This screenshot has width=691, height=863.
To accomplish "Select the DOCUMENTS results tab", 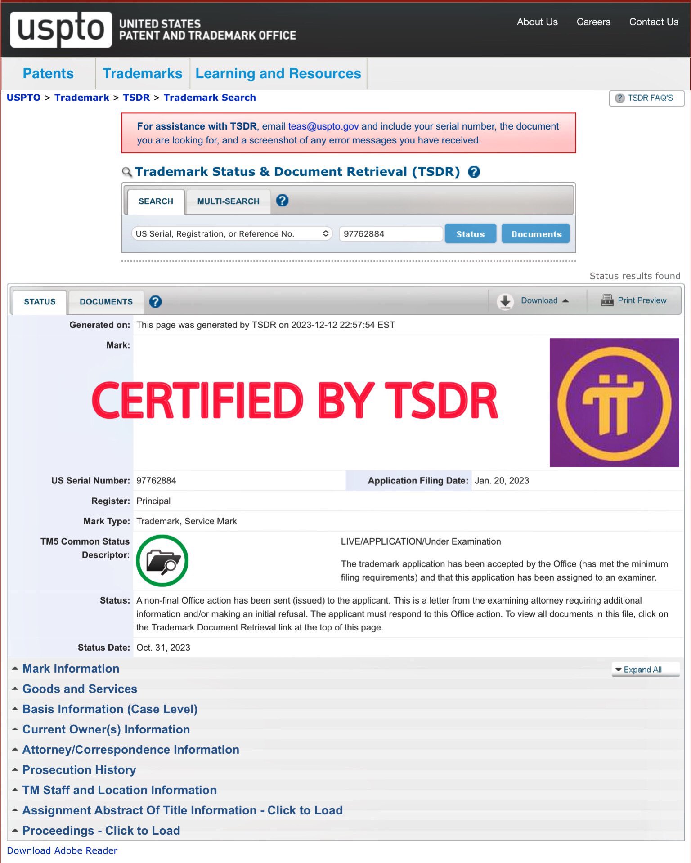I will pyautogui.click(x=106, y=302).
